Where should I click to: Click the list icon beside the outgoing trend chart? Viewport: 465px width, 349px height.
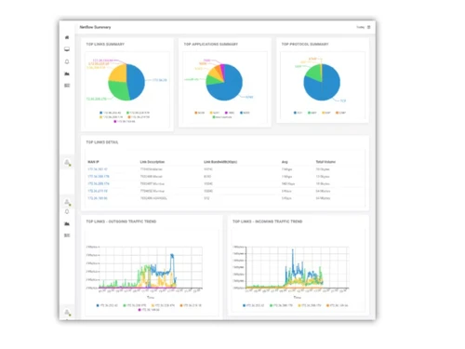(x=67, y=235)
